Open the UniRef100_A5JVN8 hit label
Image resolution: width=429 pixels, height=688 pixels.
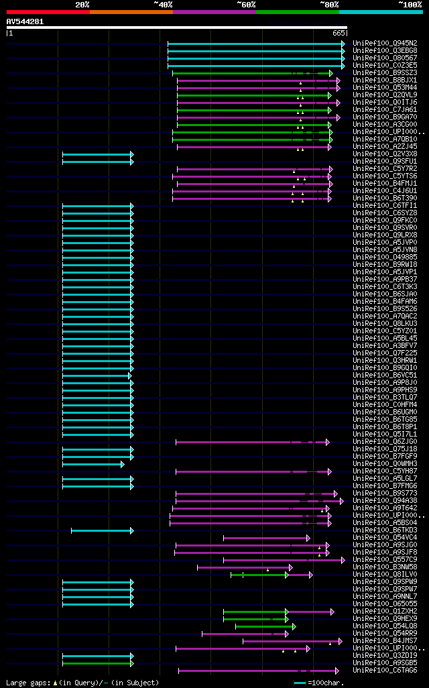(385, 249)
